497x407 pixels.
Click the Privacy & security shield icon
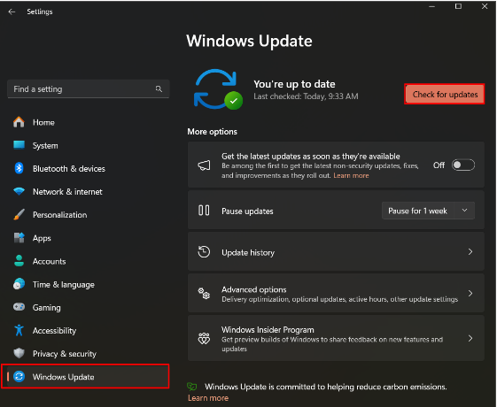[19, 353]
